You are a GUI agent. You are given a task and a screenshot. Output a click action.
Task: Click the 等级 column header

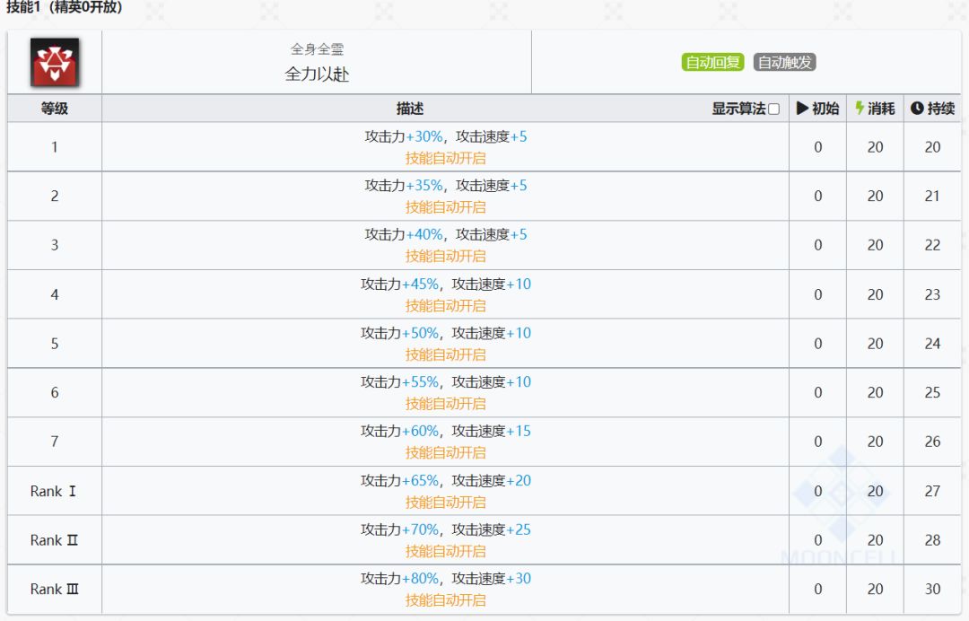tap(54, 109)
